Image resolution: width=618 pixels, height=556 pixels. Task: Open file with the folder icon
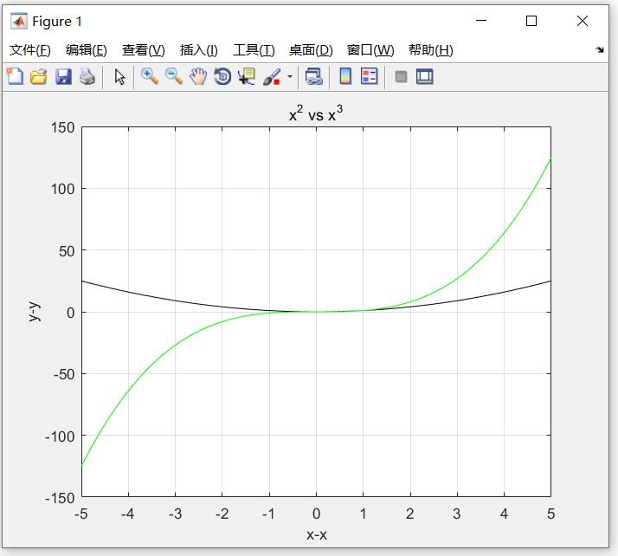click(39, 76)
